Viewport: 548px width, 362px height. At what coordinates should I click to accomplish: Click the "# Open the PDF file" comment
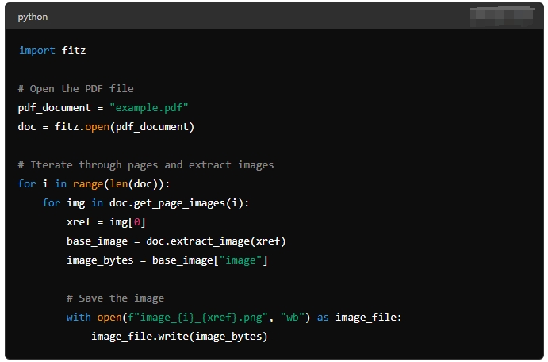76,88
